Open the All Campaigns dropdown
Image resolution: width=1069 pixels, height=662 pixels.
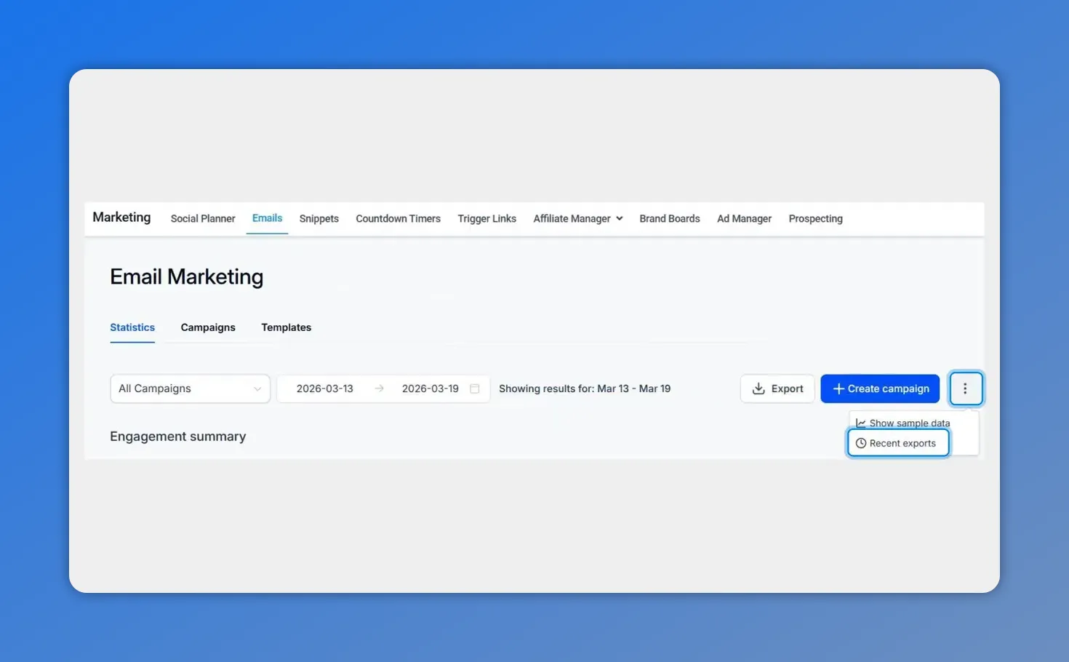click(190, 388)
